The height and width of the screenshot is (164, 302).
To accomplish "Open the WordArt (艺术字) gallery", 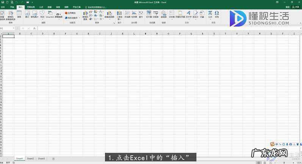I will pos(189,15).
